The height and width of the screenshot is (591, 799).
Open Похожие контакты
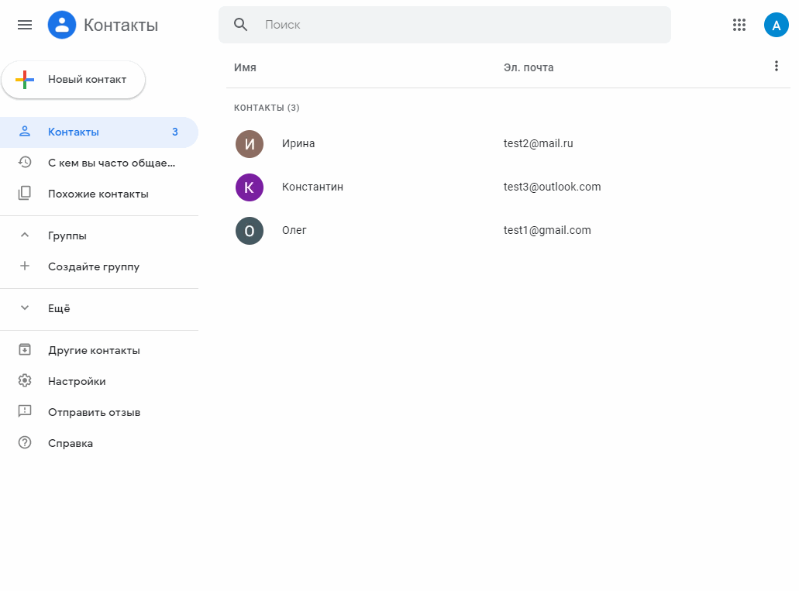[x=99, y=194]
